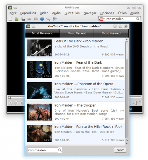Click search magnifier in main toolbar field
Image resolution: width=148 pixels, height=160 pixels.
(x=138, y=19)
